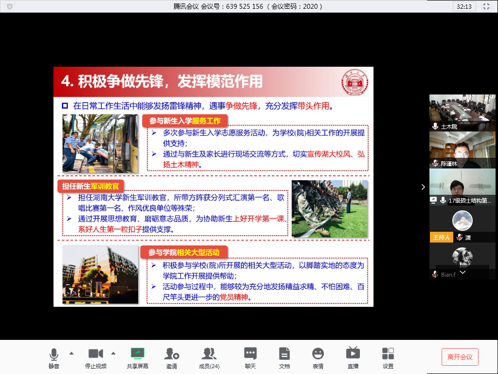The image size is (498, 374).
Task: Expand audio options arrow beside 静音
Action: click(x=71, y=353)
